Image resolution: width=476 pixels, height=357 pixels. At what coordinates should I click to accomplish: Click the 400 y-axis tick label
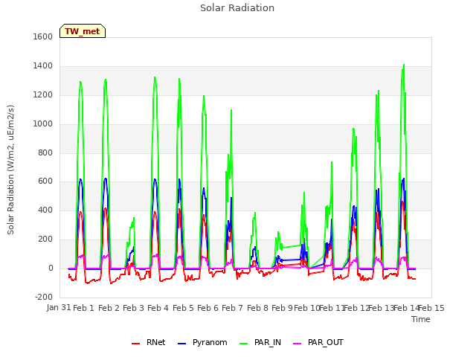(45, 210)
